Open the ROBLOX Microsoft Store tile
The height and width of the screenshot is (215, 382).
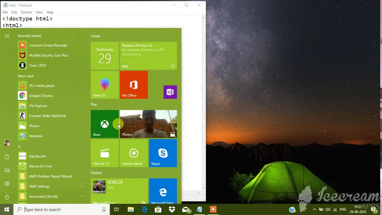[x=119, y=191]
